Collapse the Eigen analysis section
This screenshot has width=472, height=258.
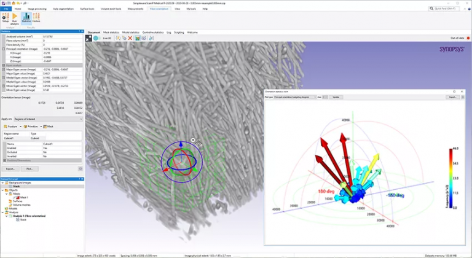[x=2, y=65]
